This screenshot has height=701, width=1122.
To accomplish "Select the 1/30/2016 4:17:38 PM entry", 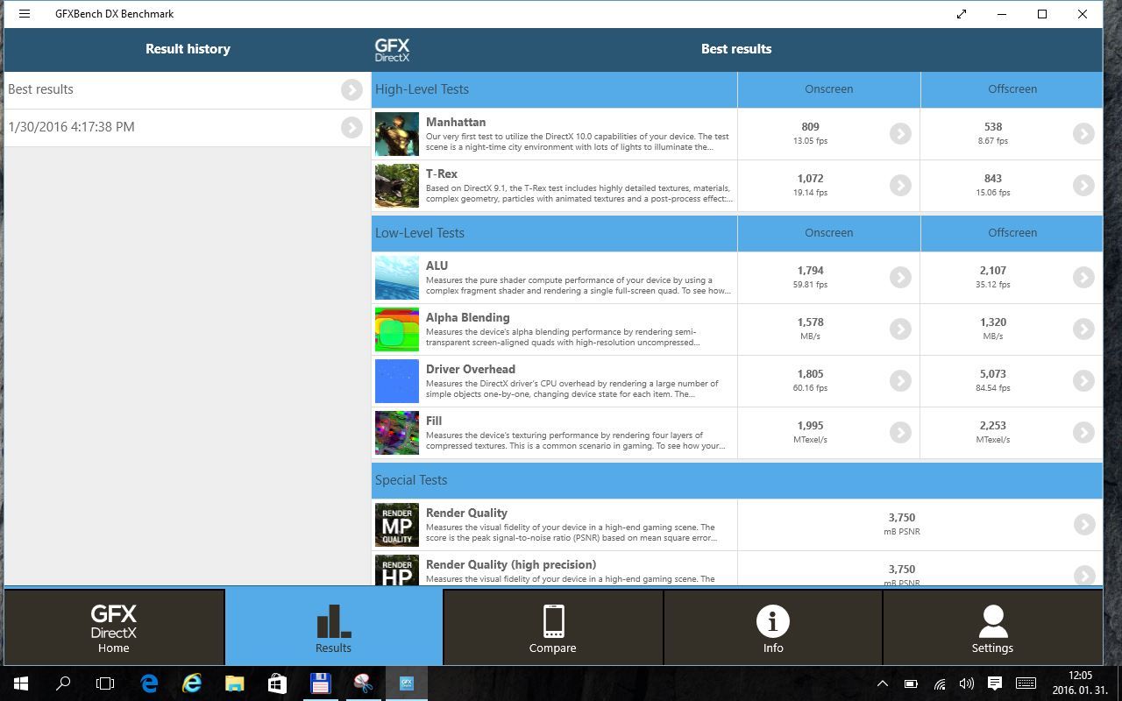I will pyautogui.click(x=188, y=127).
